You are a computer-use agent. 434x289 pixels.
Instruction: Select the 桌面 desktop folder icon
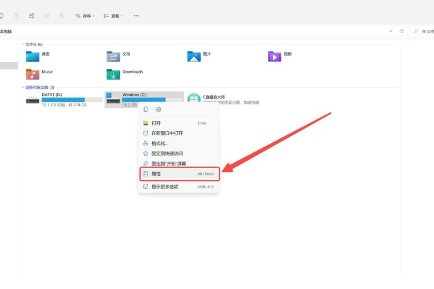(32, 57)
